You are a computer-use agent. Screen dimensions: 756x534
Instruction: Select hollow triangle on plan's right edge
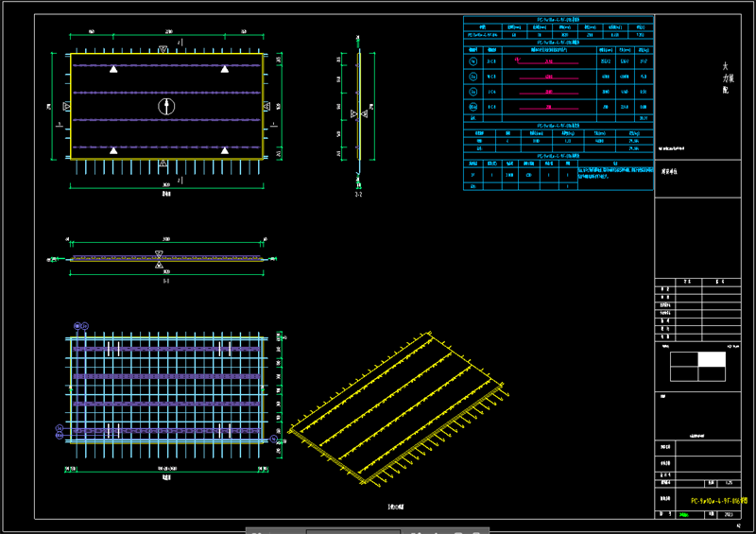(x=266, y=106)
